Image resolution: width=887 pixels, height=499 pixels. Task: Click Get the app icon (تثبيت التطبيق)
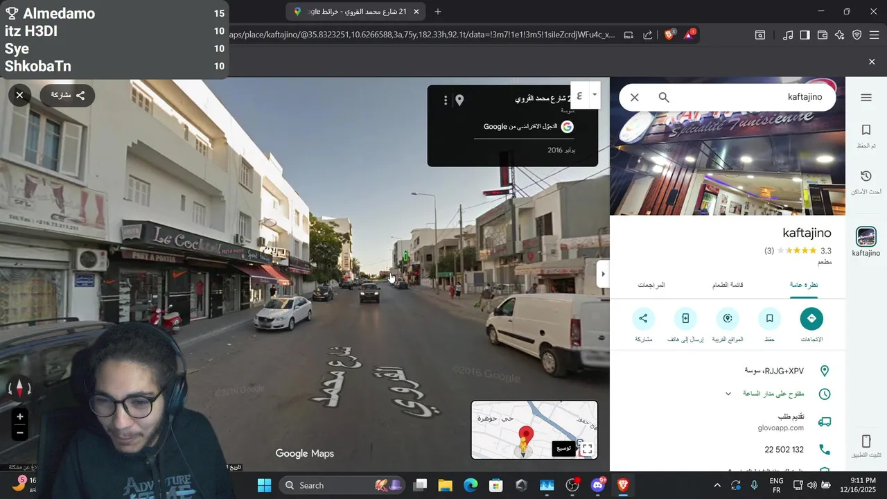pos(866,446)
